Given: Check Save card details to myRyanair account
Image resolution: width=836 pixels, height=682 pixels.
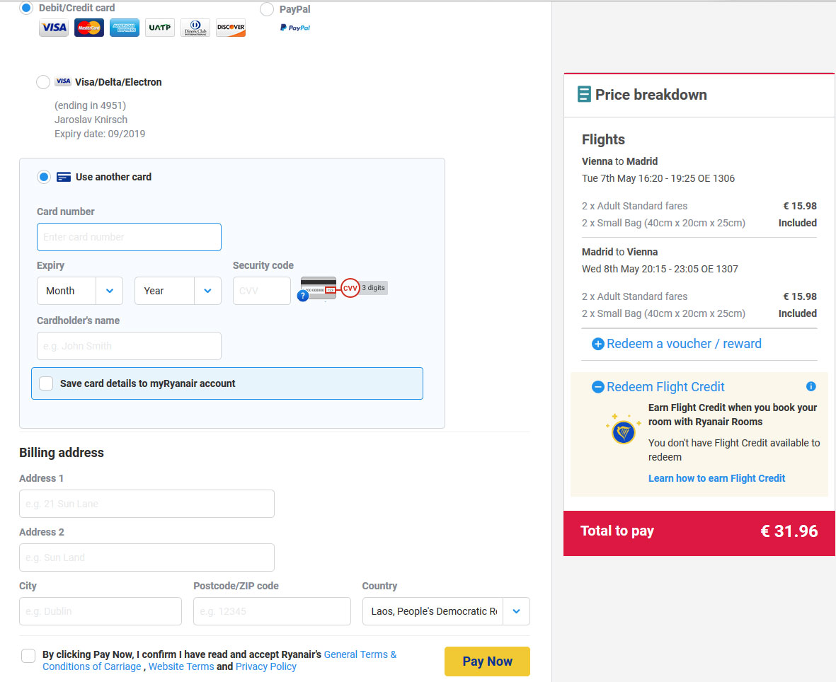Looking at the screenshot, I should [47, 383].
